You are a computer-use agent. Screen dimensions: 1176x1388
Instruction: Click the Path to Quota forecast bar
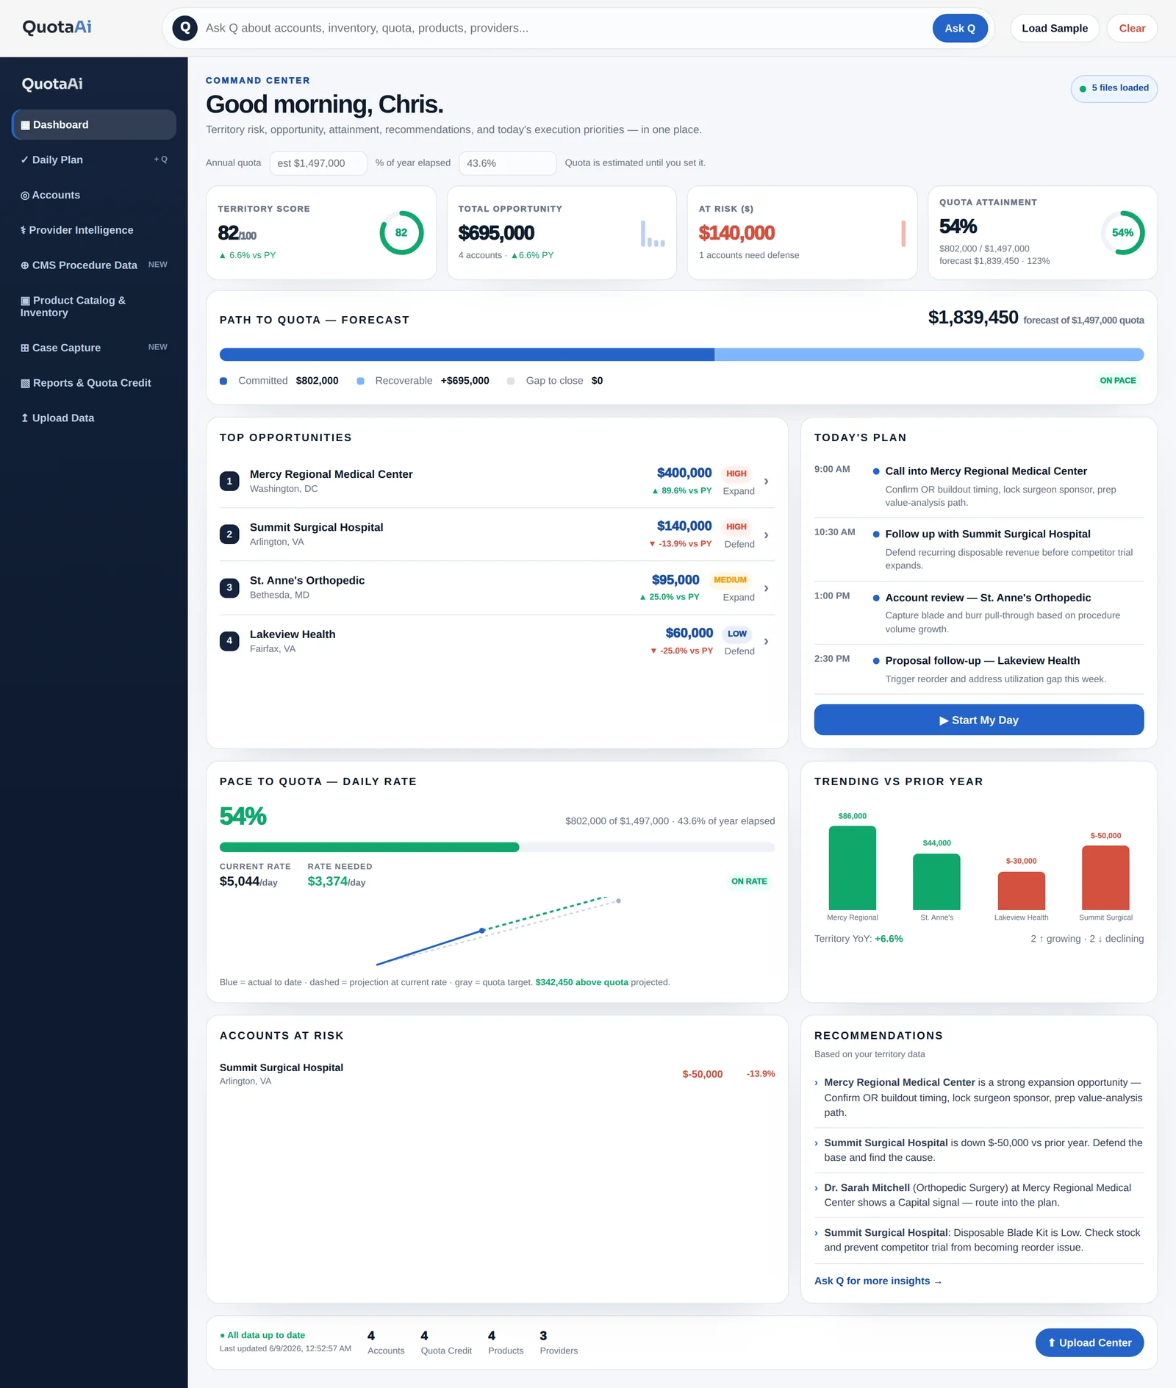click(x=681, y=354)
